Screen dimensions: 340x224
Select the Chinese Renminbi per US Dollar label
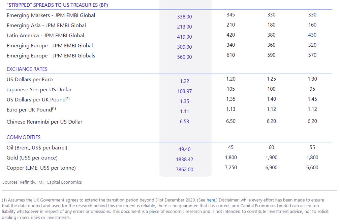tap(44, 122)
